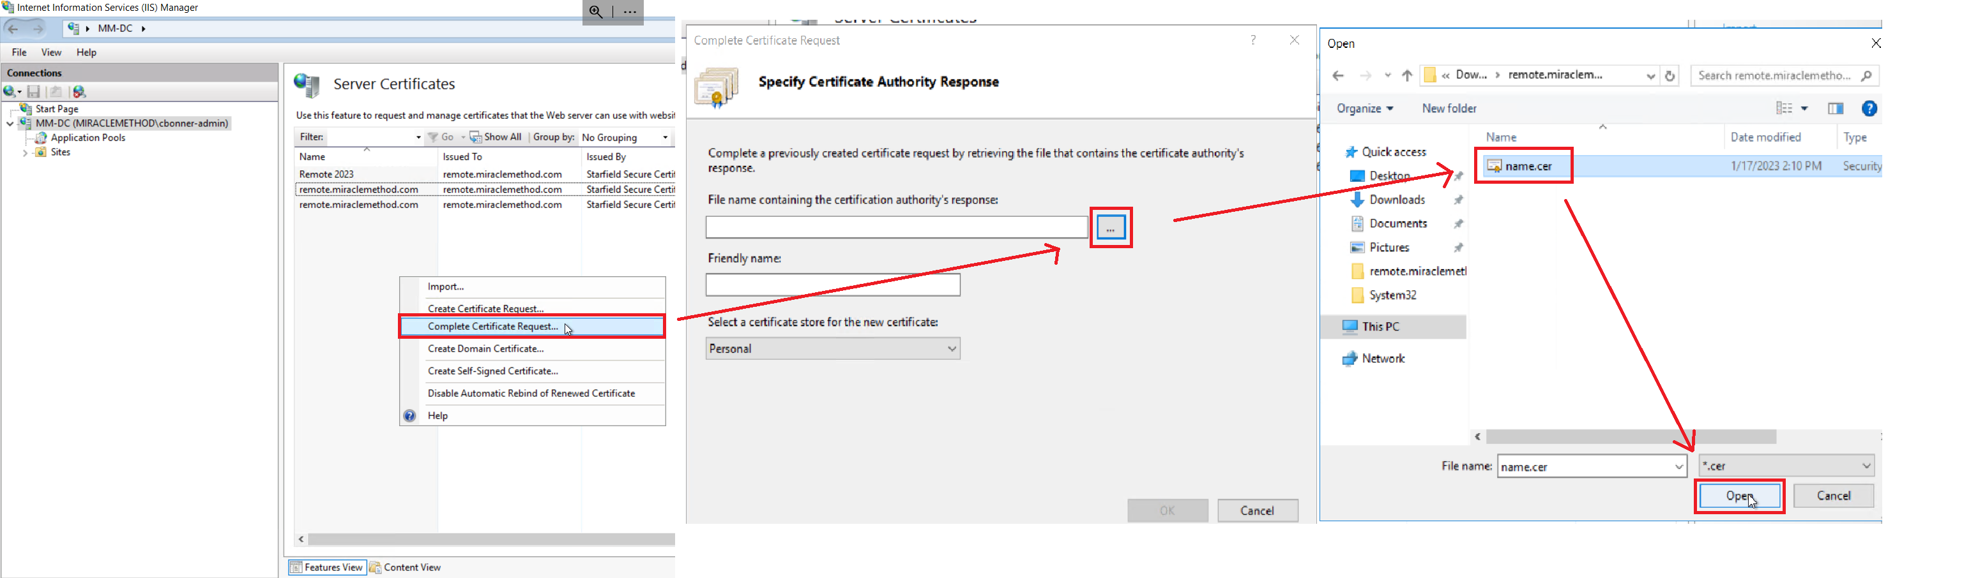The image size is (1971, 578).
Task: Click the zoom magnifier icon at top
Action: click(x=595, y=12)
